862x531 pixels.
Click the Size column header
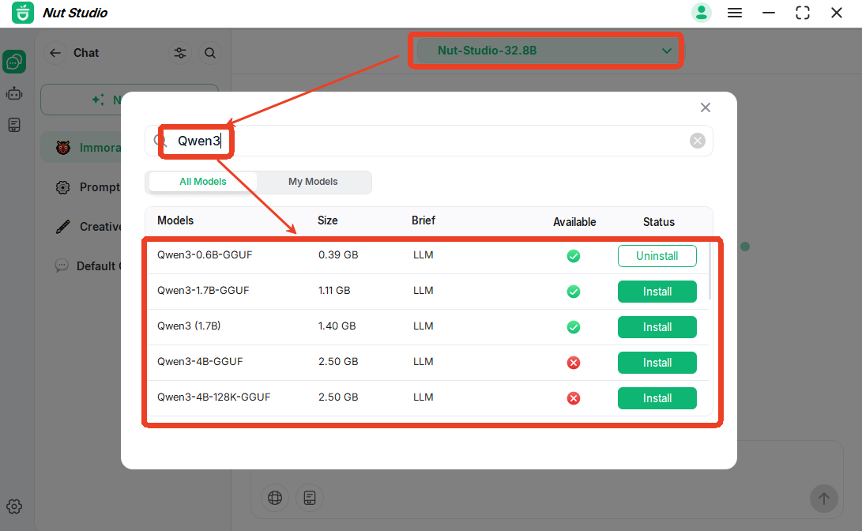coord(328,220)
